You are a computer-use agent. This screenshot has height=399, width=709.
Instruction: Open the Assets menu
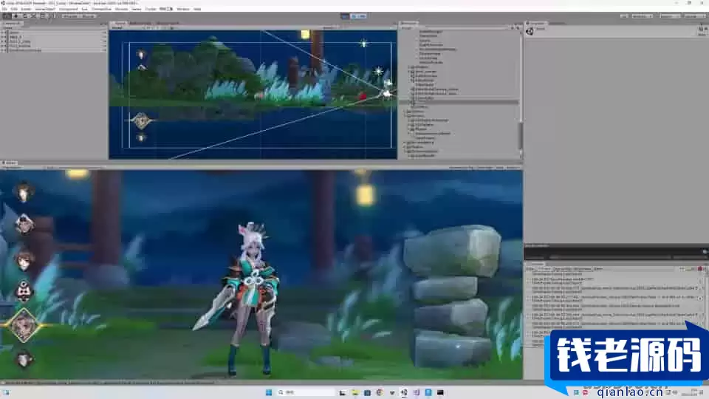(x=27, y=9)
